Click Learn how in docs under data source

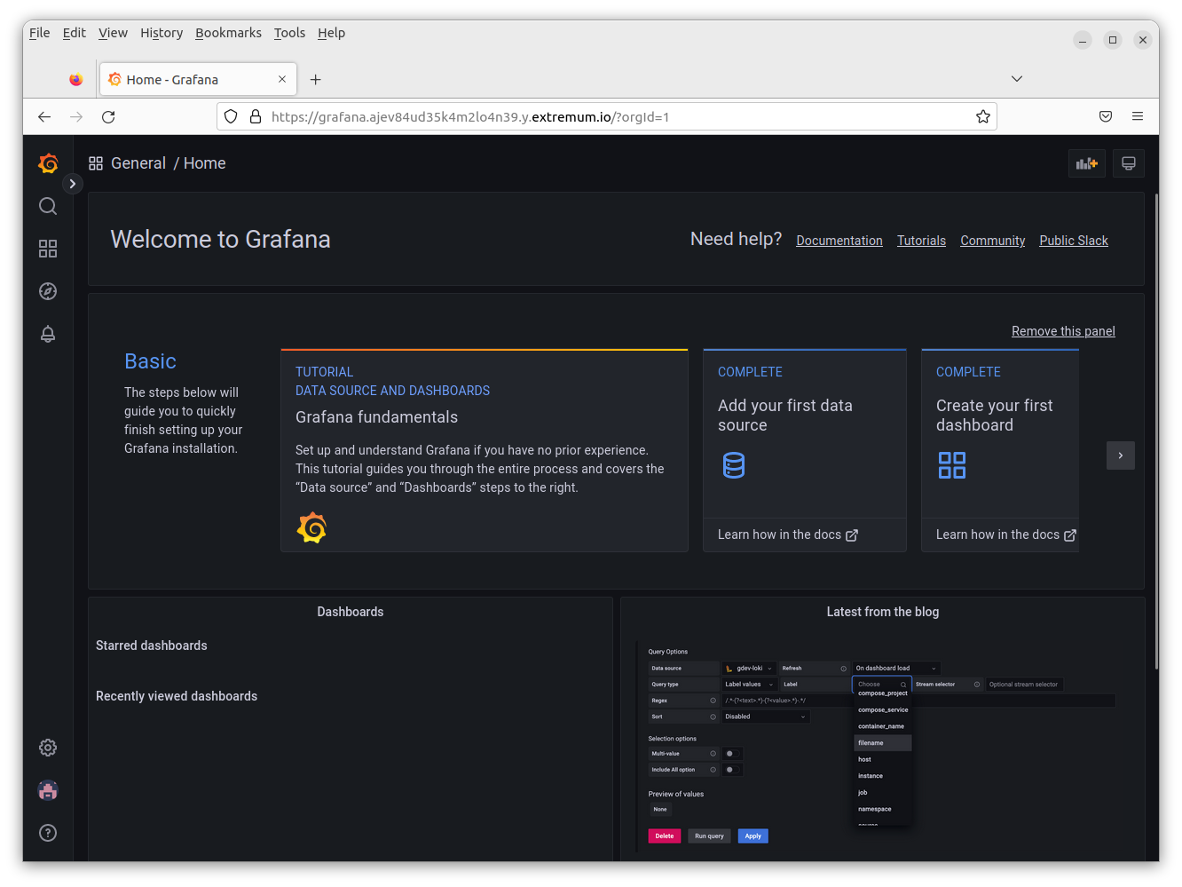[787, 535]
